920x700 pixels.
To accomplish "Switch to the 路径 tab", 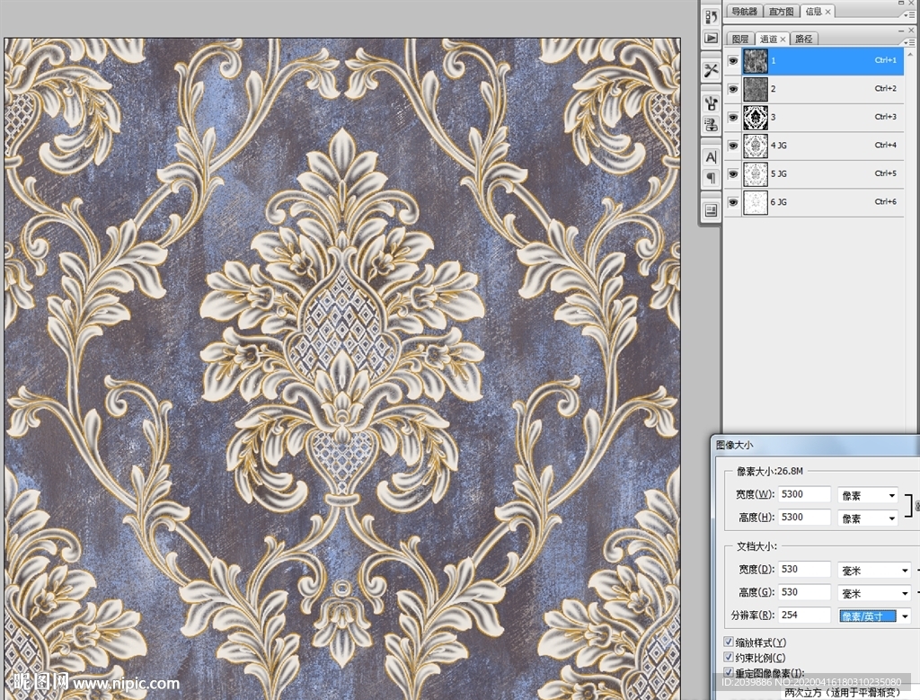I will [x=804, y=39].
